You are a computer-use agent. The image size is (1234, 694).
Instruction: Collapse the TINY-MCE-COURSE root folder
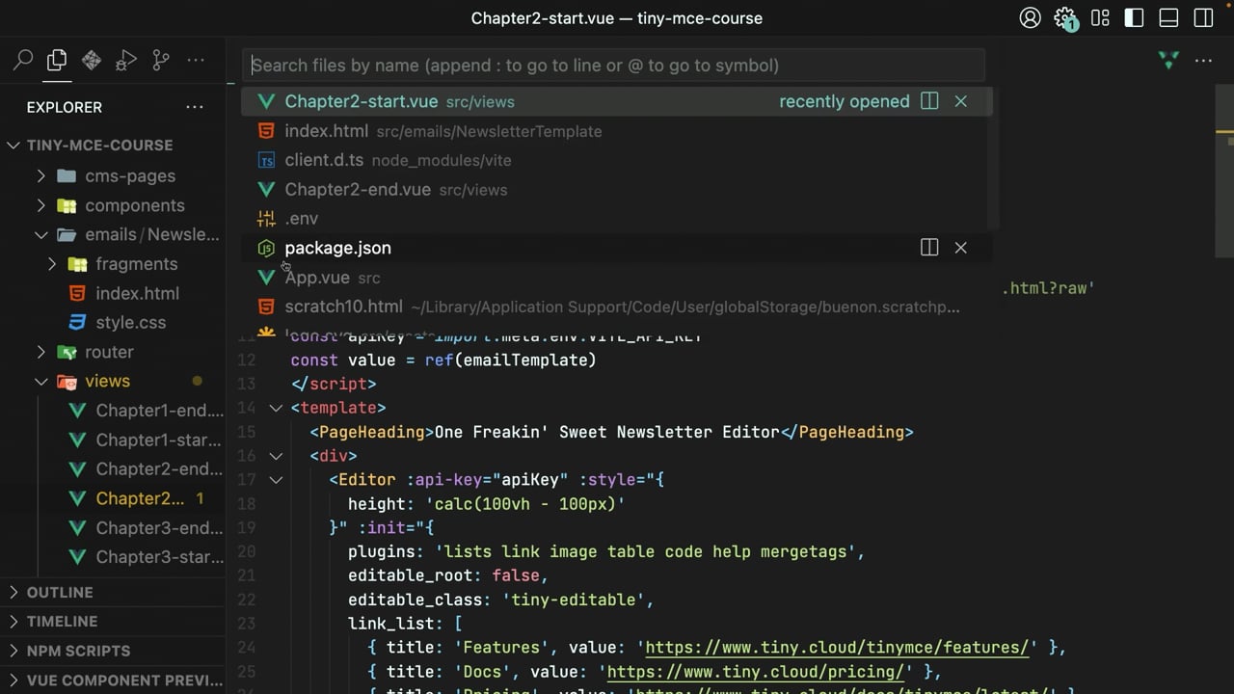[13, 146]
